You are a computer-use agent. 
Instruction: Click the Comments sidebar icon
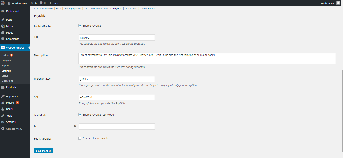3,39
